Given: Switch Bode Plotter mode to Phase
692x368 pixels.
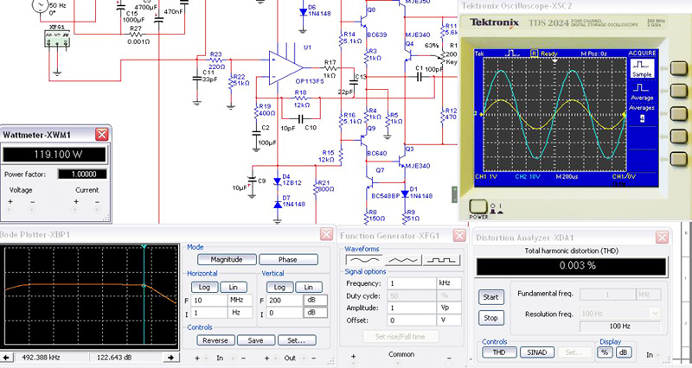Looking at the screenshot, I should [x=288, y=259].
